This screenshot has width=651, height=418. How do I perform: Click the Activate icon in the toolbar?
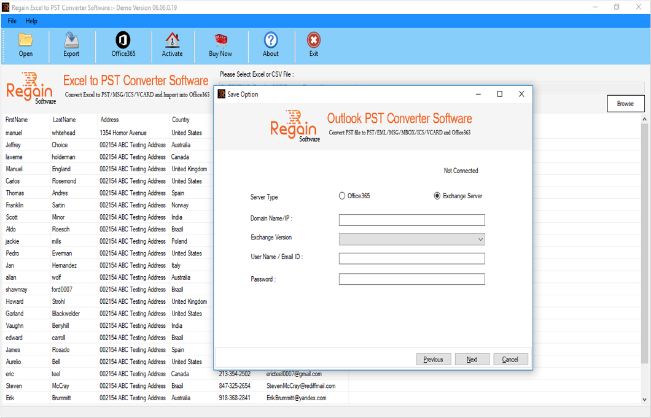pos(173,44)
